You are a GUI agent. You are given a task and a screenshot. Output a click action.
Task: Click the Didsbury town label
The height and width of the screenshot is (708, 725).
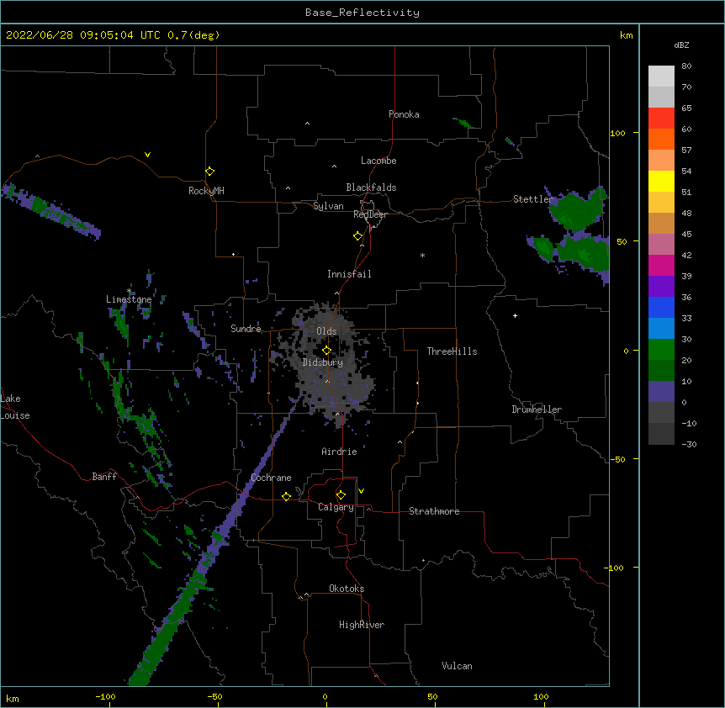323,362
